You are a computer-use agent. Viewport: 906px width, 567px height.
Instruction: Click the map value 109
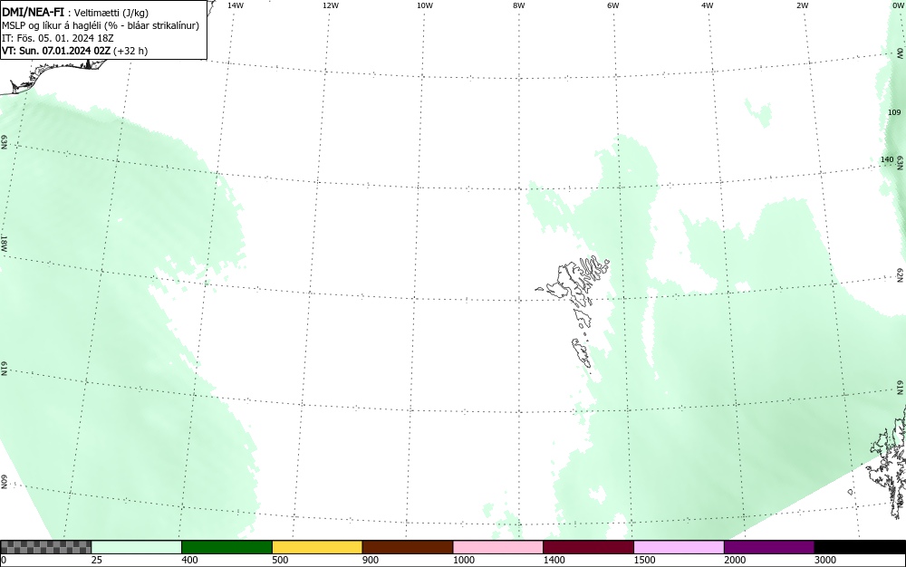(894, 112)
